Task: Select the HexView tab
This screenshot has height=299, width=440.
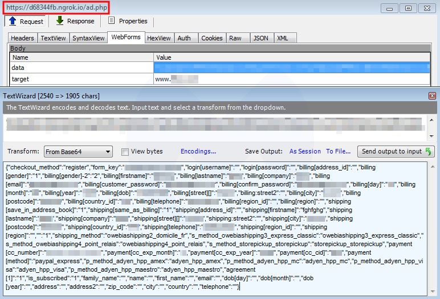Action: 158,38
